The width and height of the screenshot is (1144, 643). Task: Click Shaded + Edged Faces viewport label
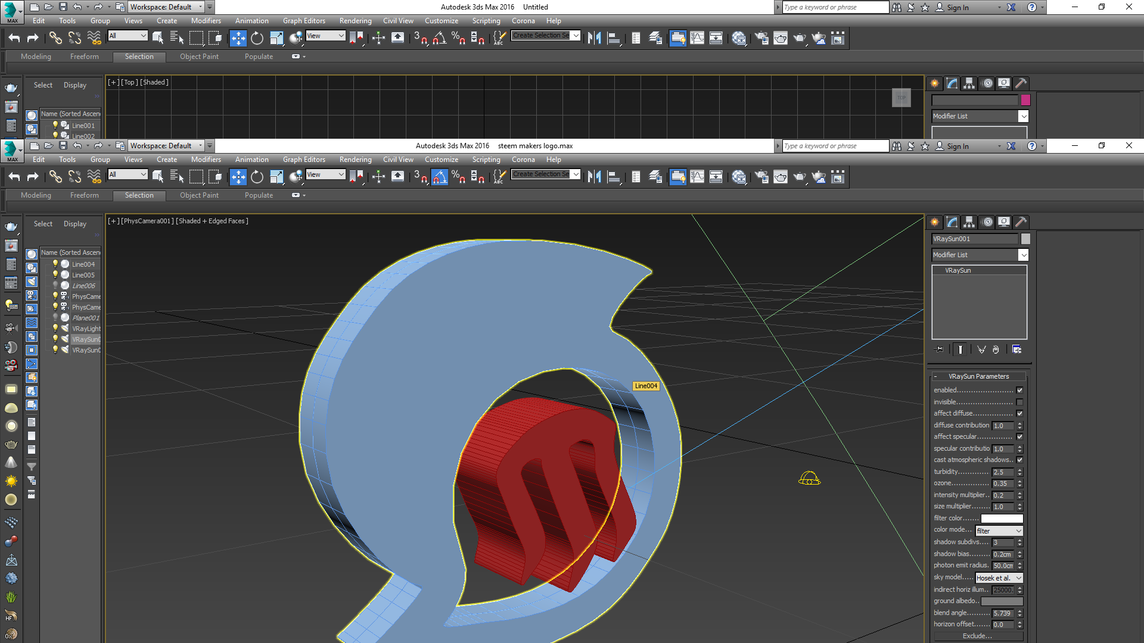coord(212,221)
